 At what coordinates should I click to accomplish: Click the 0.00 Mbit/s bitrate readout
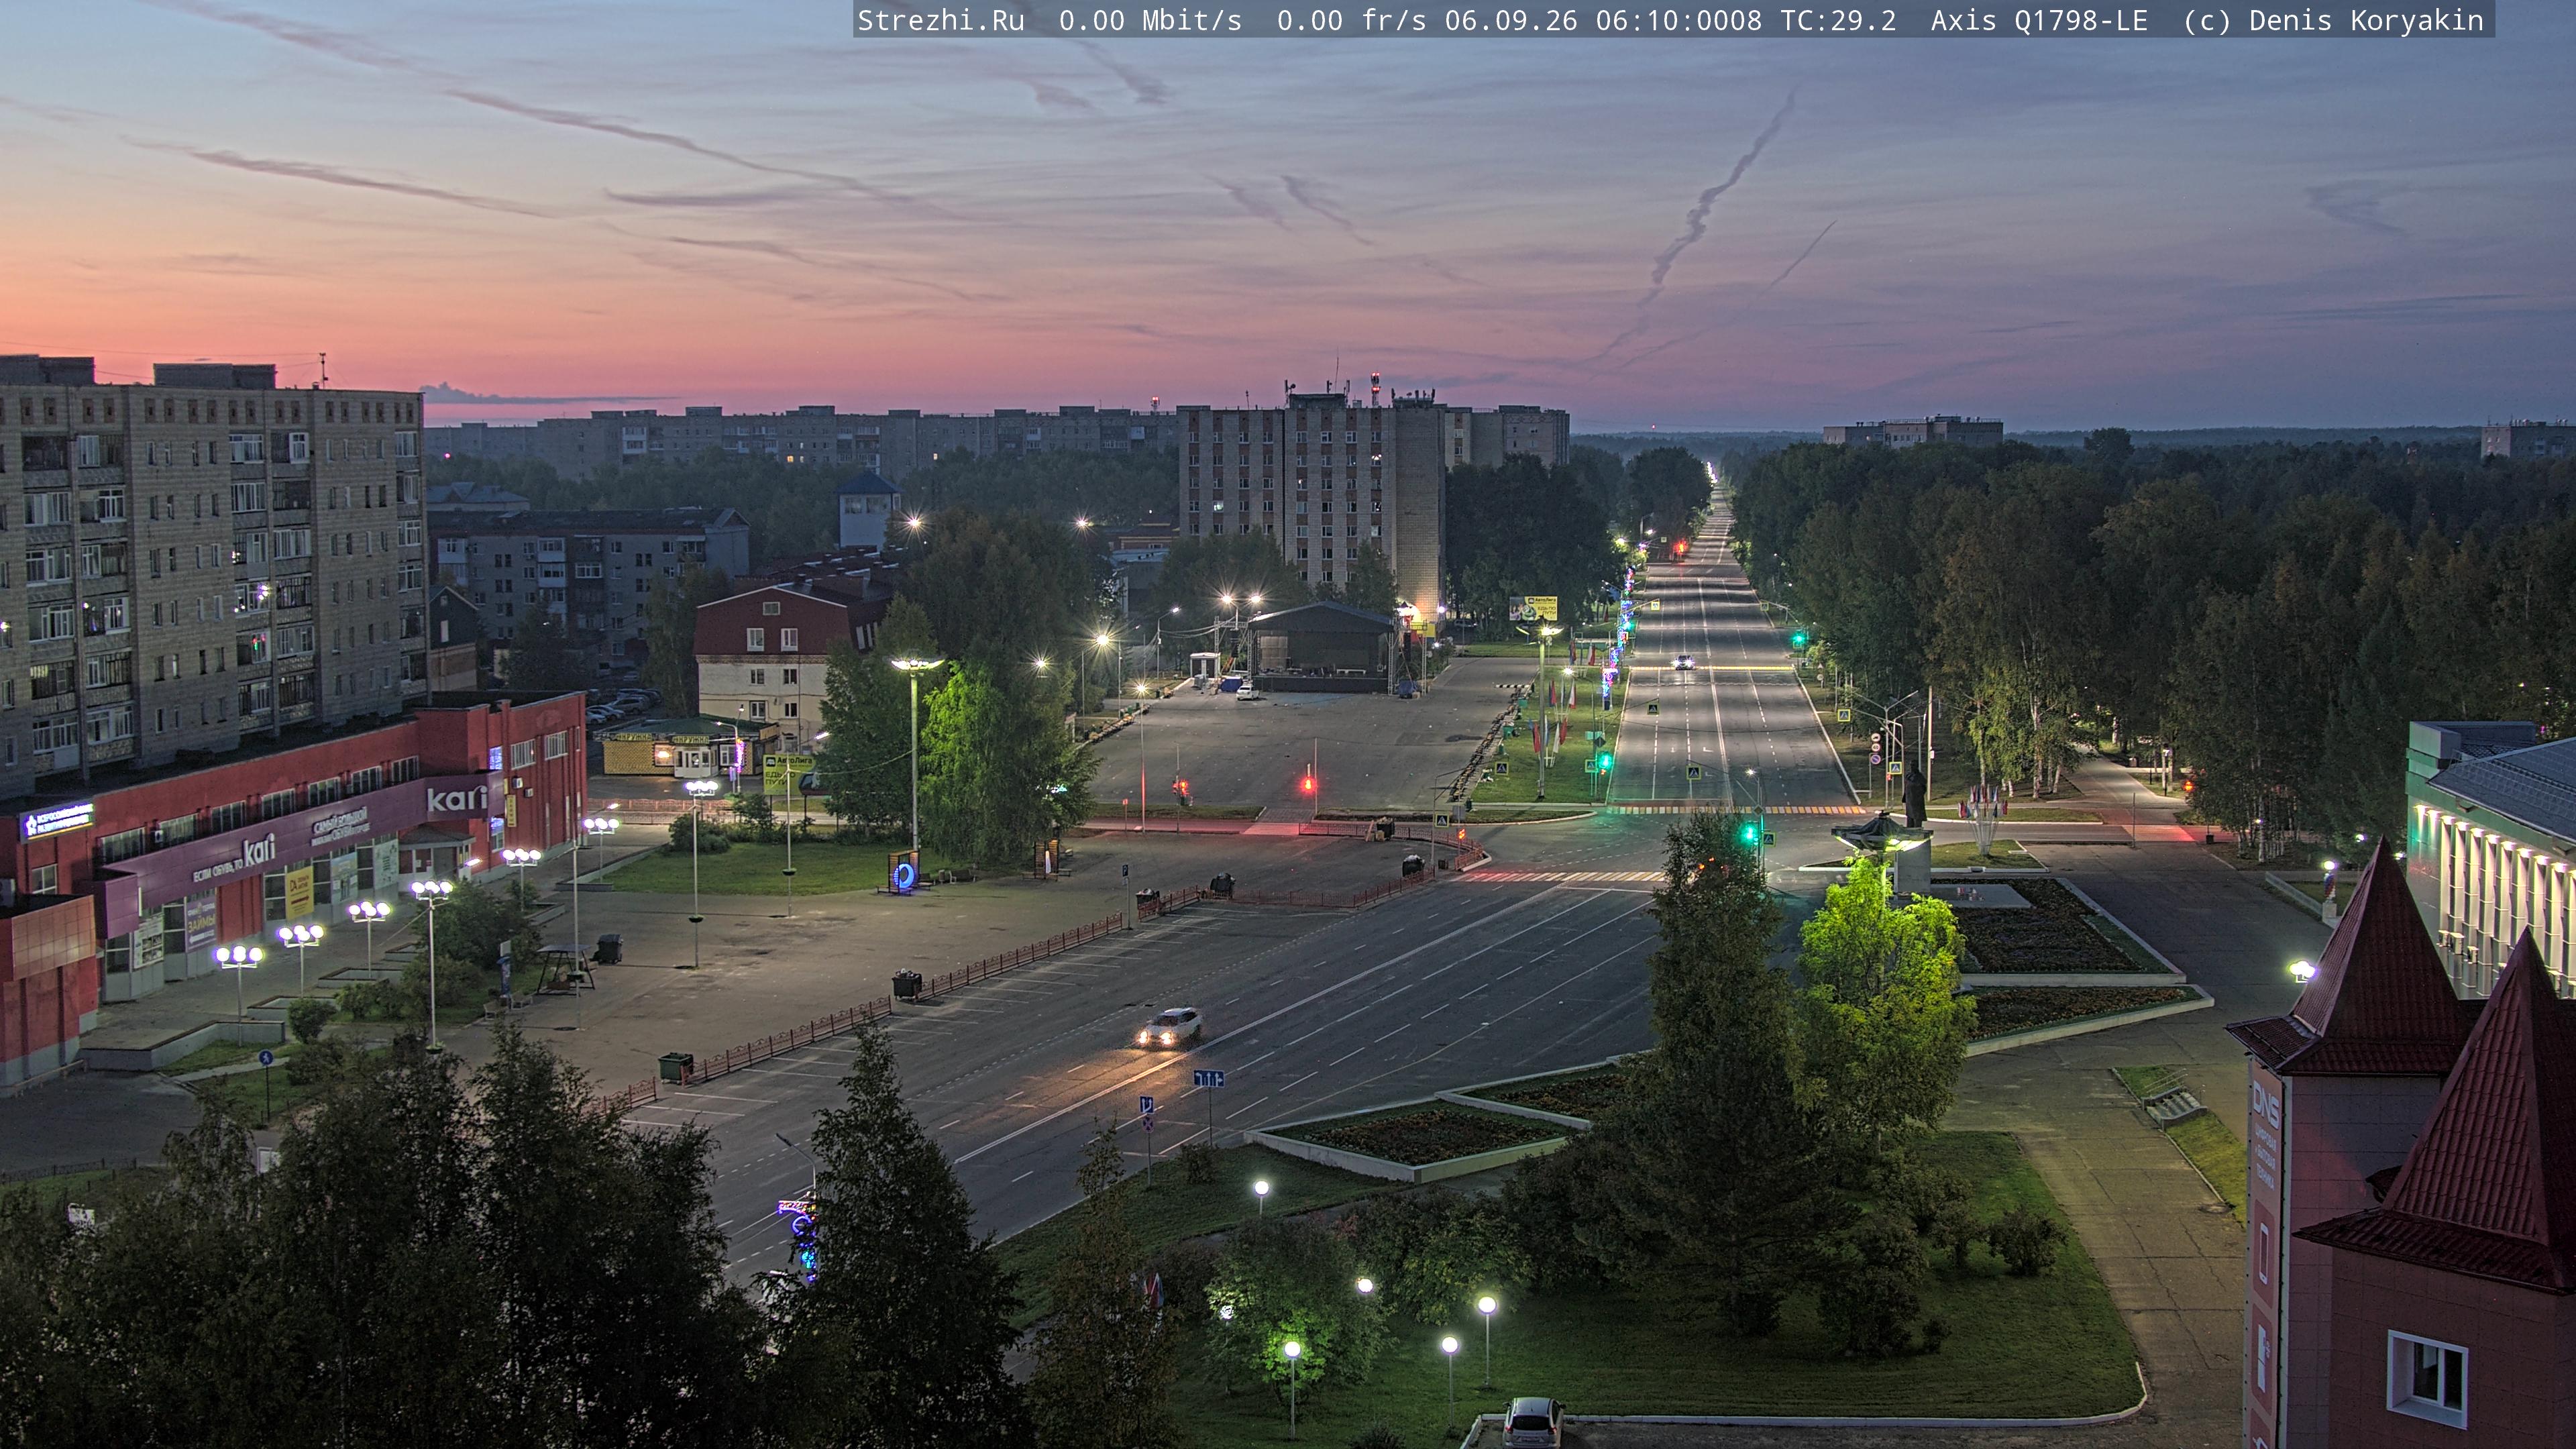pos(1150,20)
